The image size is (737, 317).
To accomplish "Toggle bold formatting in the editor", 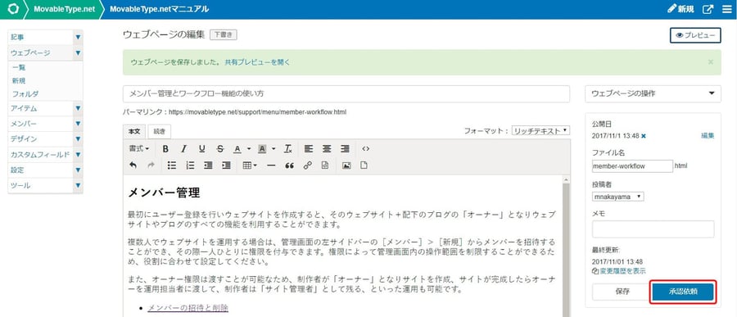I will (165, 148).
